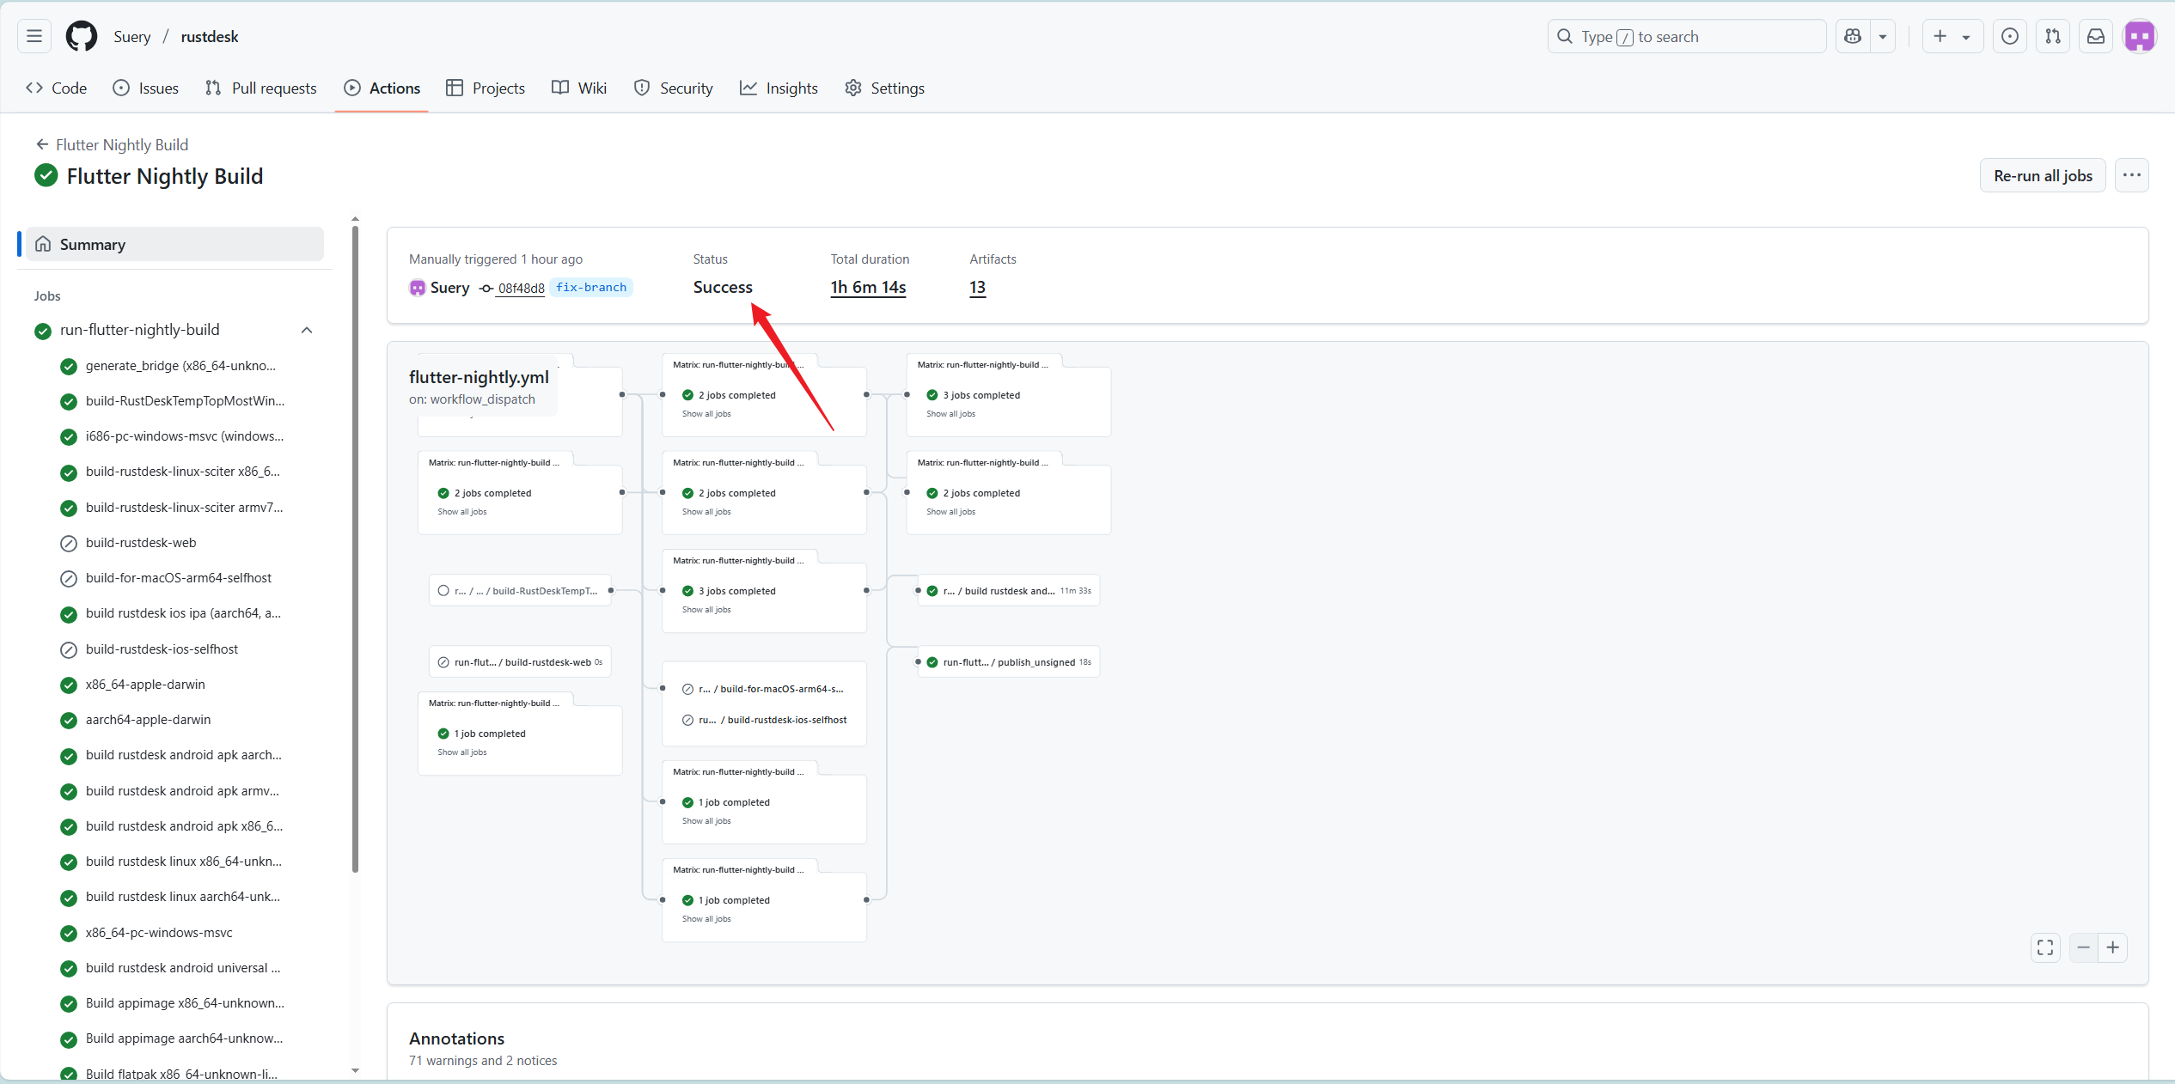Show all jobs under 3 jobs completed top-right matrix
The image size is (2175, 1084).
950,414
